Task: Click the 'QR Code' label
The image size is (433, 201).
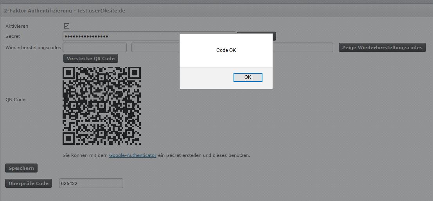Action: [x=16, y=100]
